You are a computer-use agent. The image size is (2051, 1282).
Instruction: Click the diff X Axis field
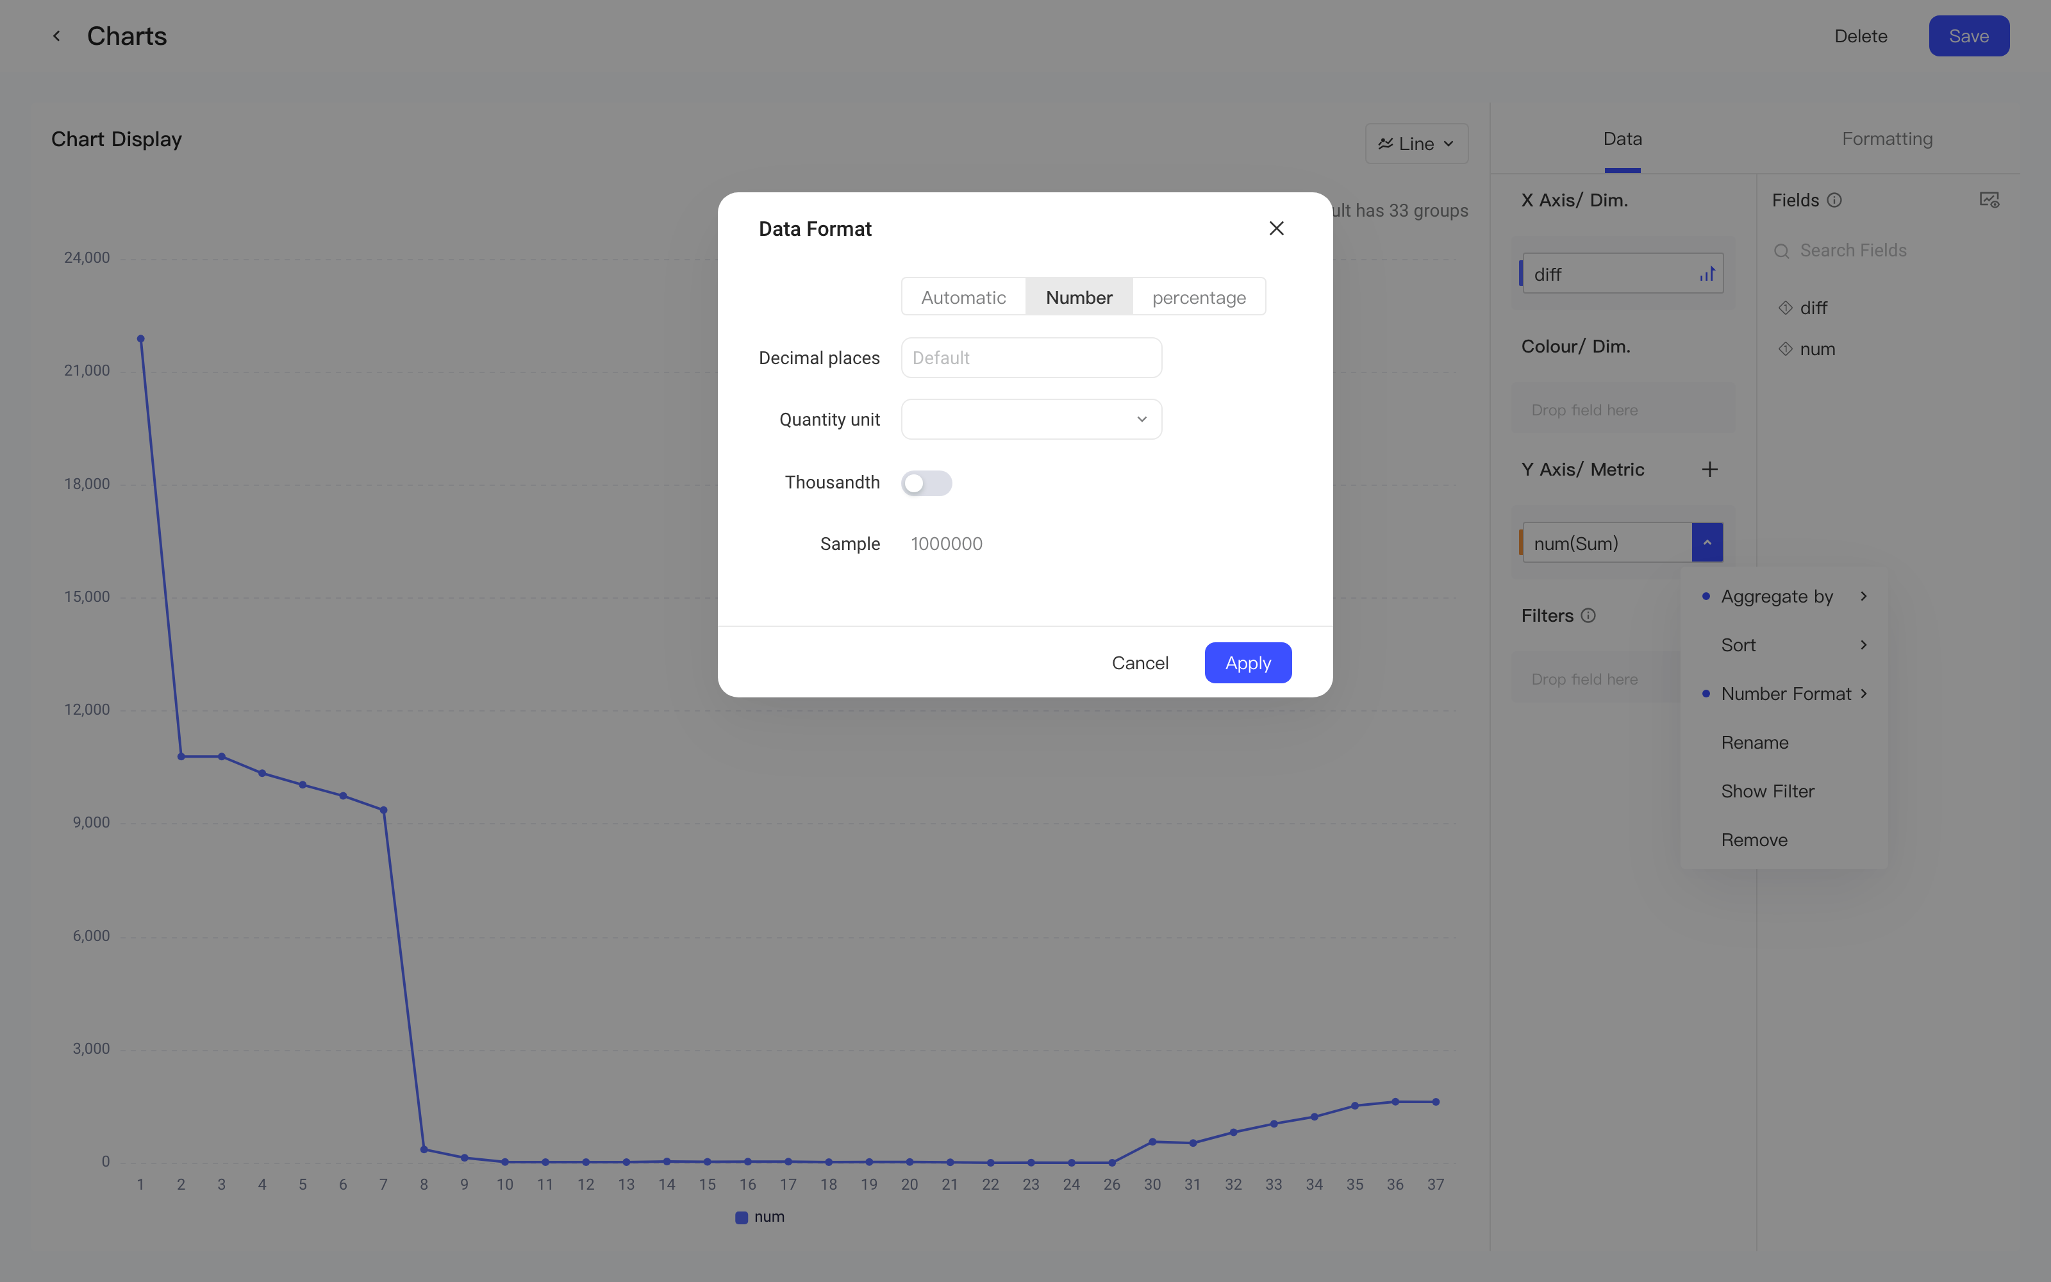point(1622,274)
